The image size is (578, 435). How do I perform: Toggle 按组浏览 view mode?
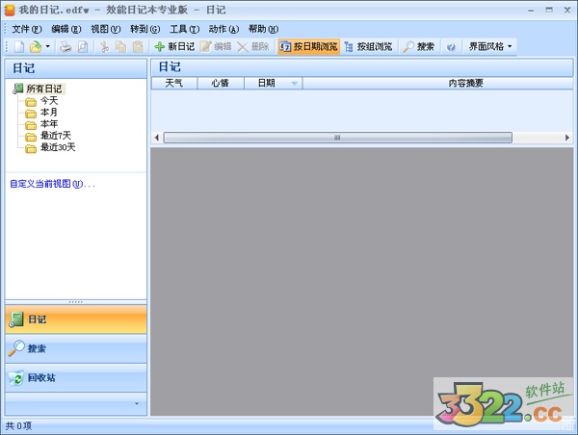368,47
